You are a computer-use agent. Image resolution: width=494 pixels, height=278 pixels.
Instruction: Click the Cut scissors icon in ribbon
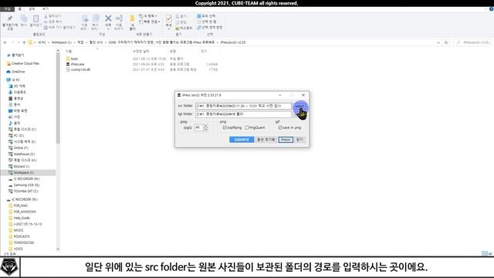pos(46,16)
